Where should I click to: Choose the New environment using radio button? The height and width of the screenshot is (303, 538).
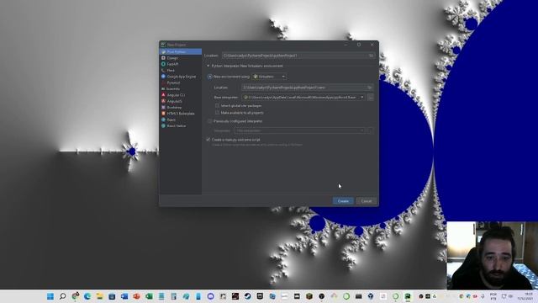point(209,77)
